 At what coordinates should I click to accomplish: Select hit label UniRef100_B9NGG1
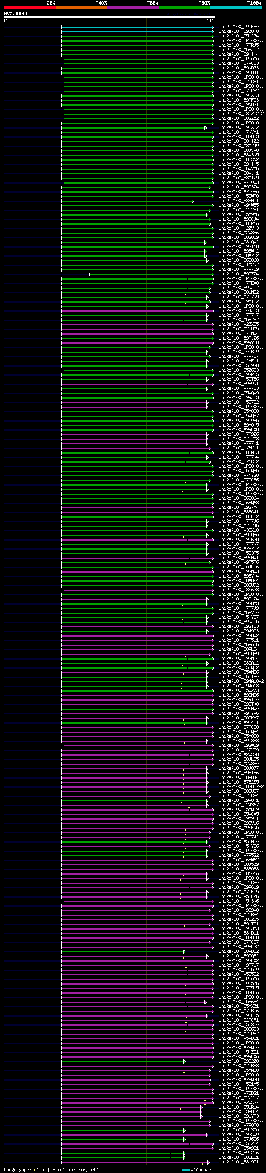[x=239, y=105]
